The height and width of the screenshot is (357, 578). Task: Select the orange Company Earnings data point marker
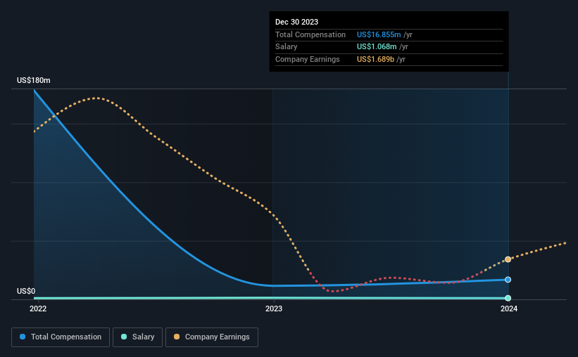tap(508, 259)
